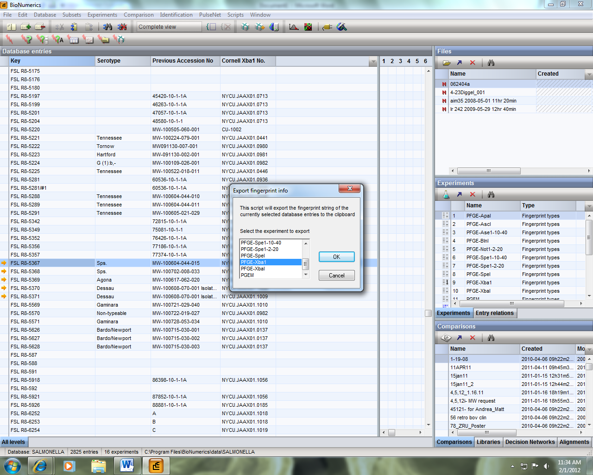The width and height of the screenshot is (593, 475).
Task: Click binoculars icon in Files panel
Action: [491, 63]
